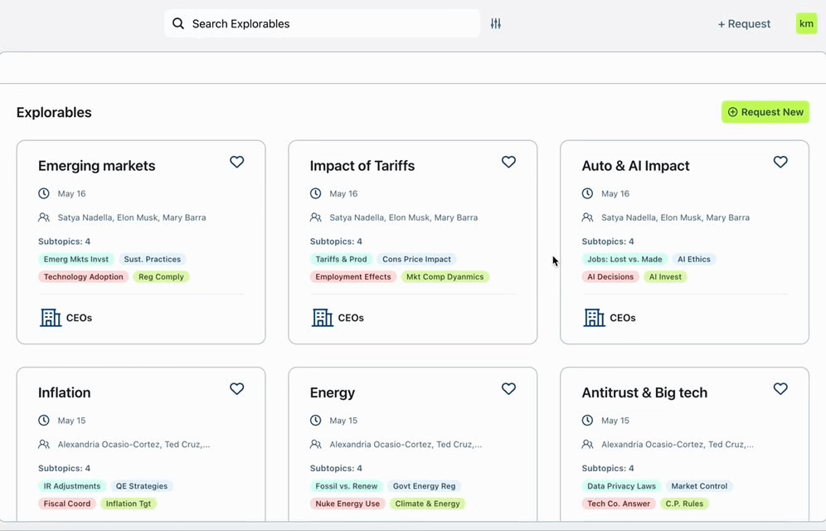Select the Sust. Practices tag
Viewport: 826px width, 531px height.
coord(153,259)
